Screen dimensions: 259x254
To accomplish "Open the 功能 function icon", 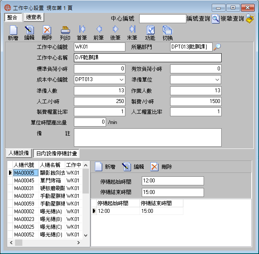I will [150, 30].
